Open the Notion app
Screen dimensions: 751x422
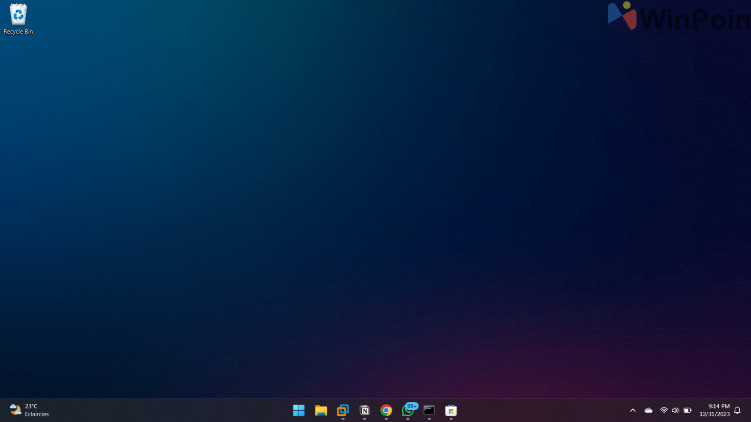click(x=364, y=411)
